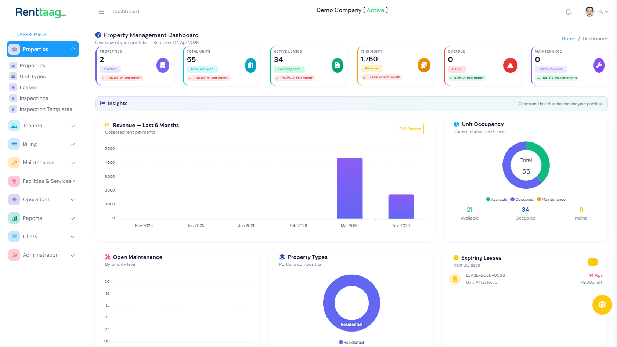Click the Occupied legend swatch in Unit Occupancy
Screen dimensions: 617x347
[512, 199]
